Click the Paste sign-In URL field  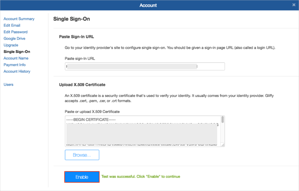[x=145, y=66]
